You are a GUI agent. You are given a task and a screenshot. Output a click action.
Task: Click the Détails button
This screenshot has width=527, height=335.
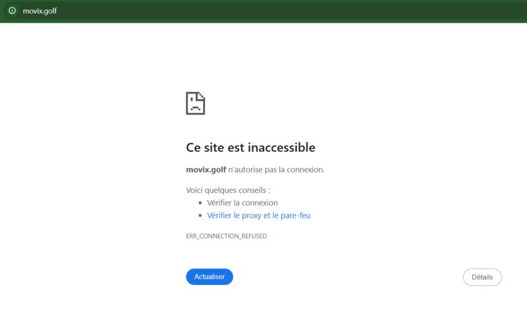tap(482, 277)
